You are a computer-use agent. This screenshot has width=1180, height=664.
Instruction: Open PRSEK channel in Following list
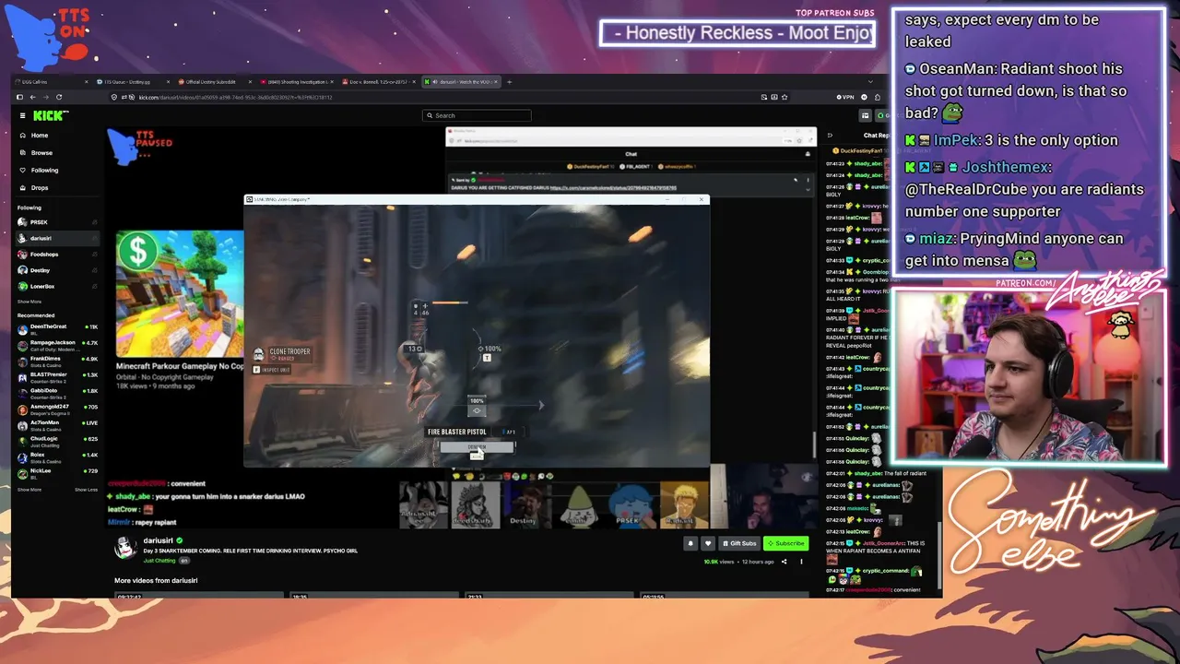[x=57, y=222]
